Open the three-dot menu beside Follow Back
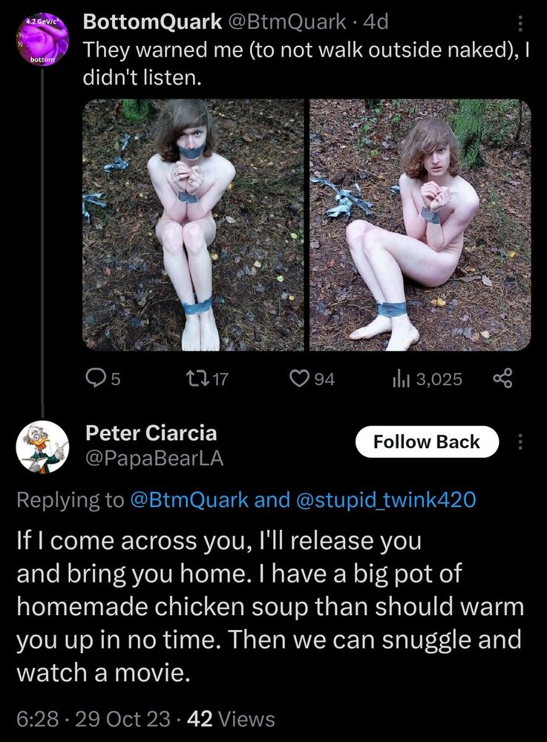547x742 pixels. pos(520,442)
